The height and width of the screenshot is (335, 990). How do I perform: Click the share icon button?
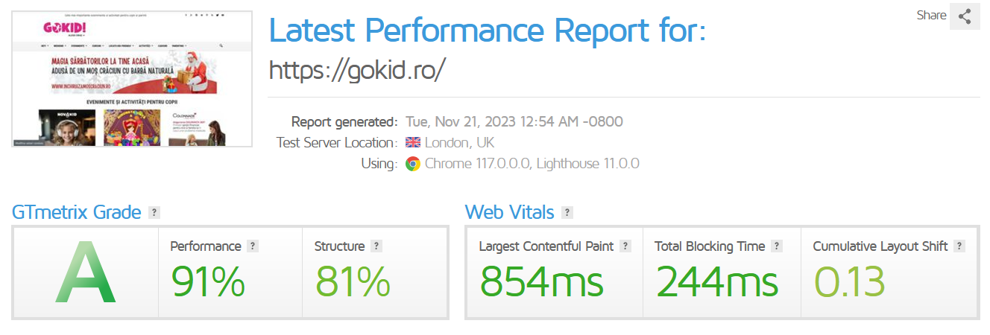[965, 16]
